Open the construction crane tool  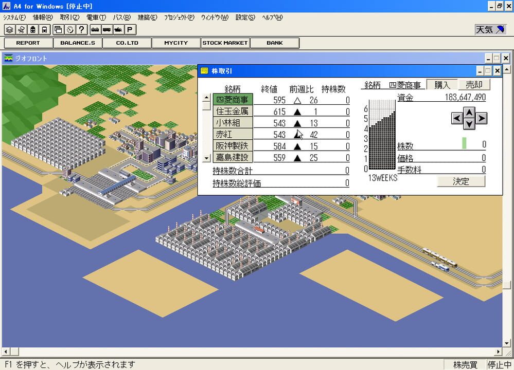point(21,29)
